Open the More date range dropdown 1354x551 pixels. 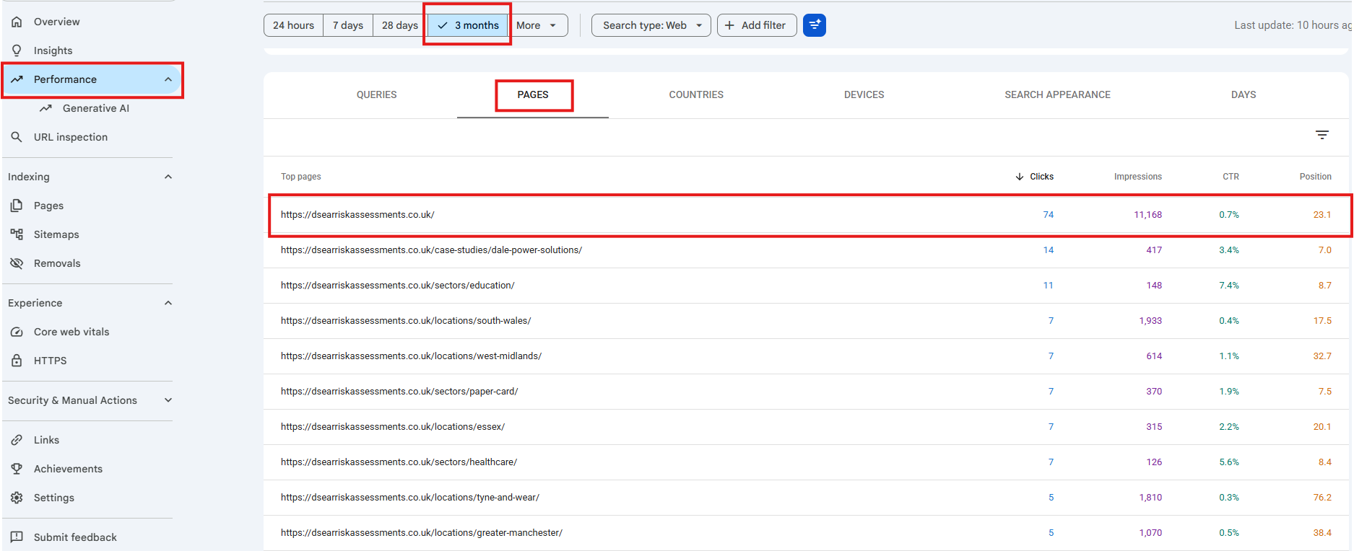[x=537, y=25]
